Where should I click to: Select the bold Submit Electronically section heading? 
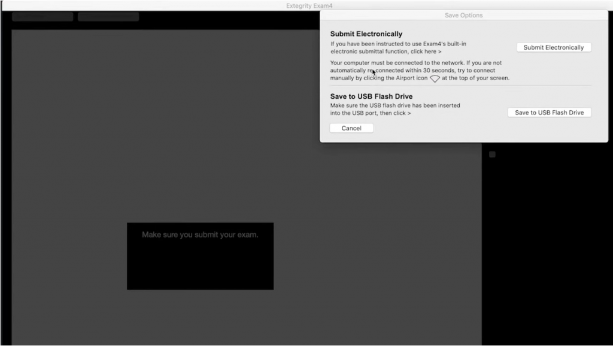tap(366, 34)
